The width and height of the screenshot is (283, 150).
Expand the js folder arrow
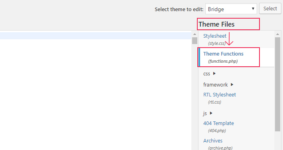(x=211, y=113)
